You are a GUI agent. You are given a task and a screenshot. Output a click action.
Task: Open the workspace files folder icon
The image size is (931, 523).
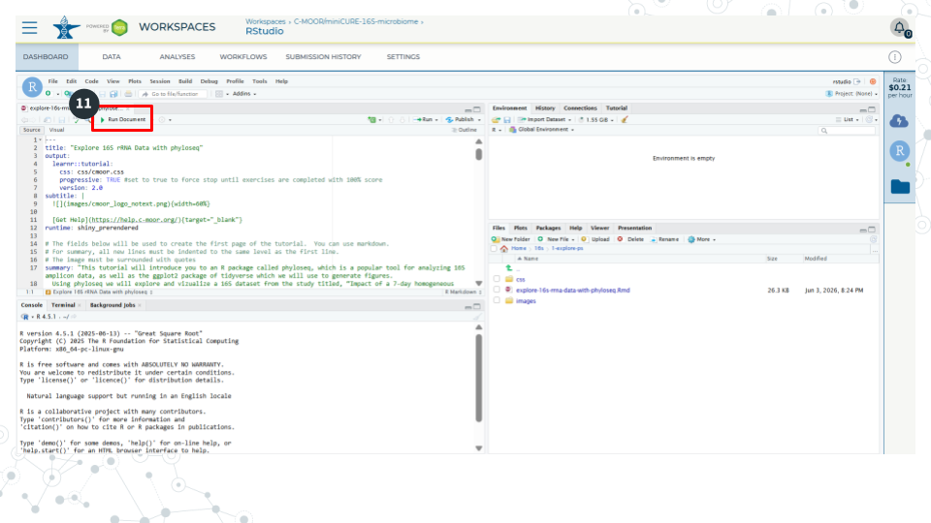(x=900, y=187)
